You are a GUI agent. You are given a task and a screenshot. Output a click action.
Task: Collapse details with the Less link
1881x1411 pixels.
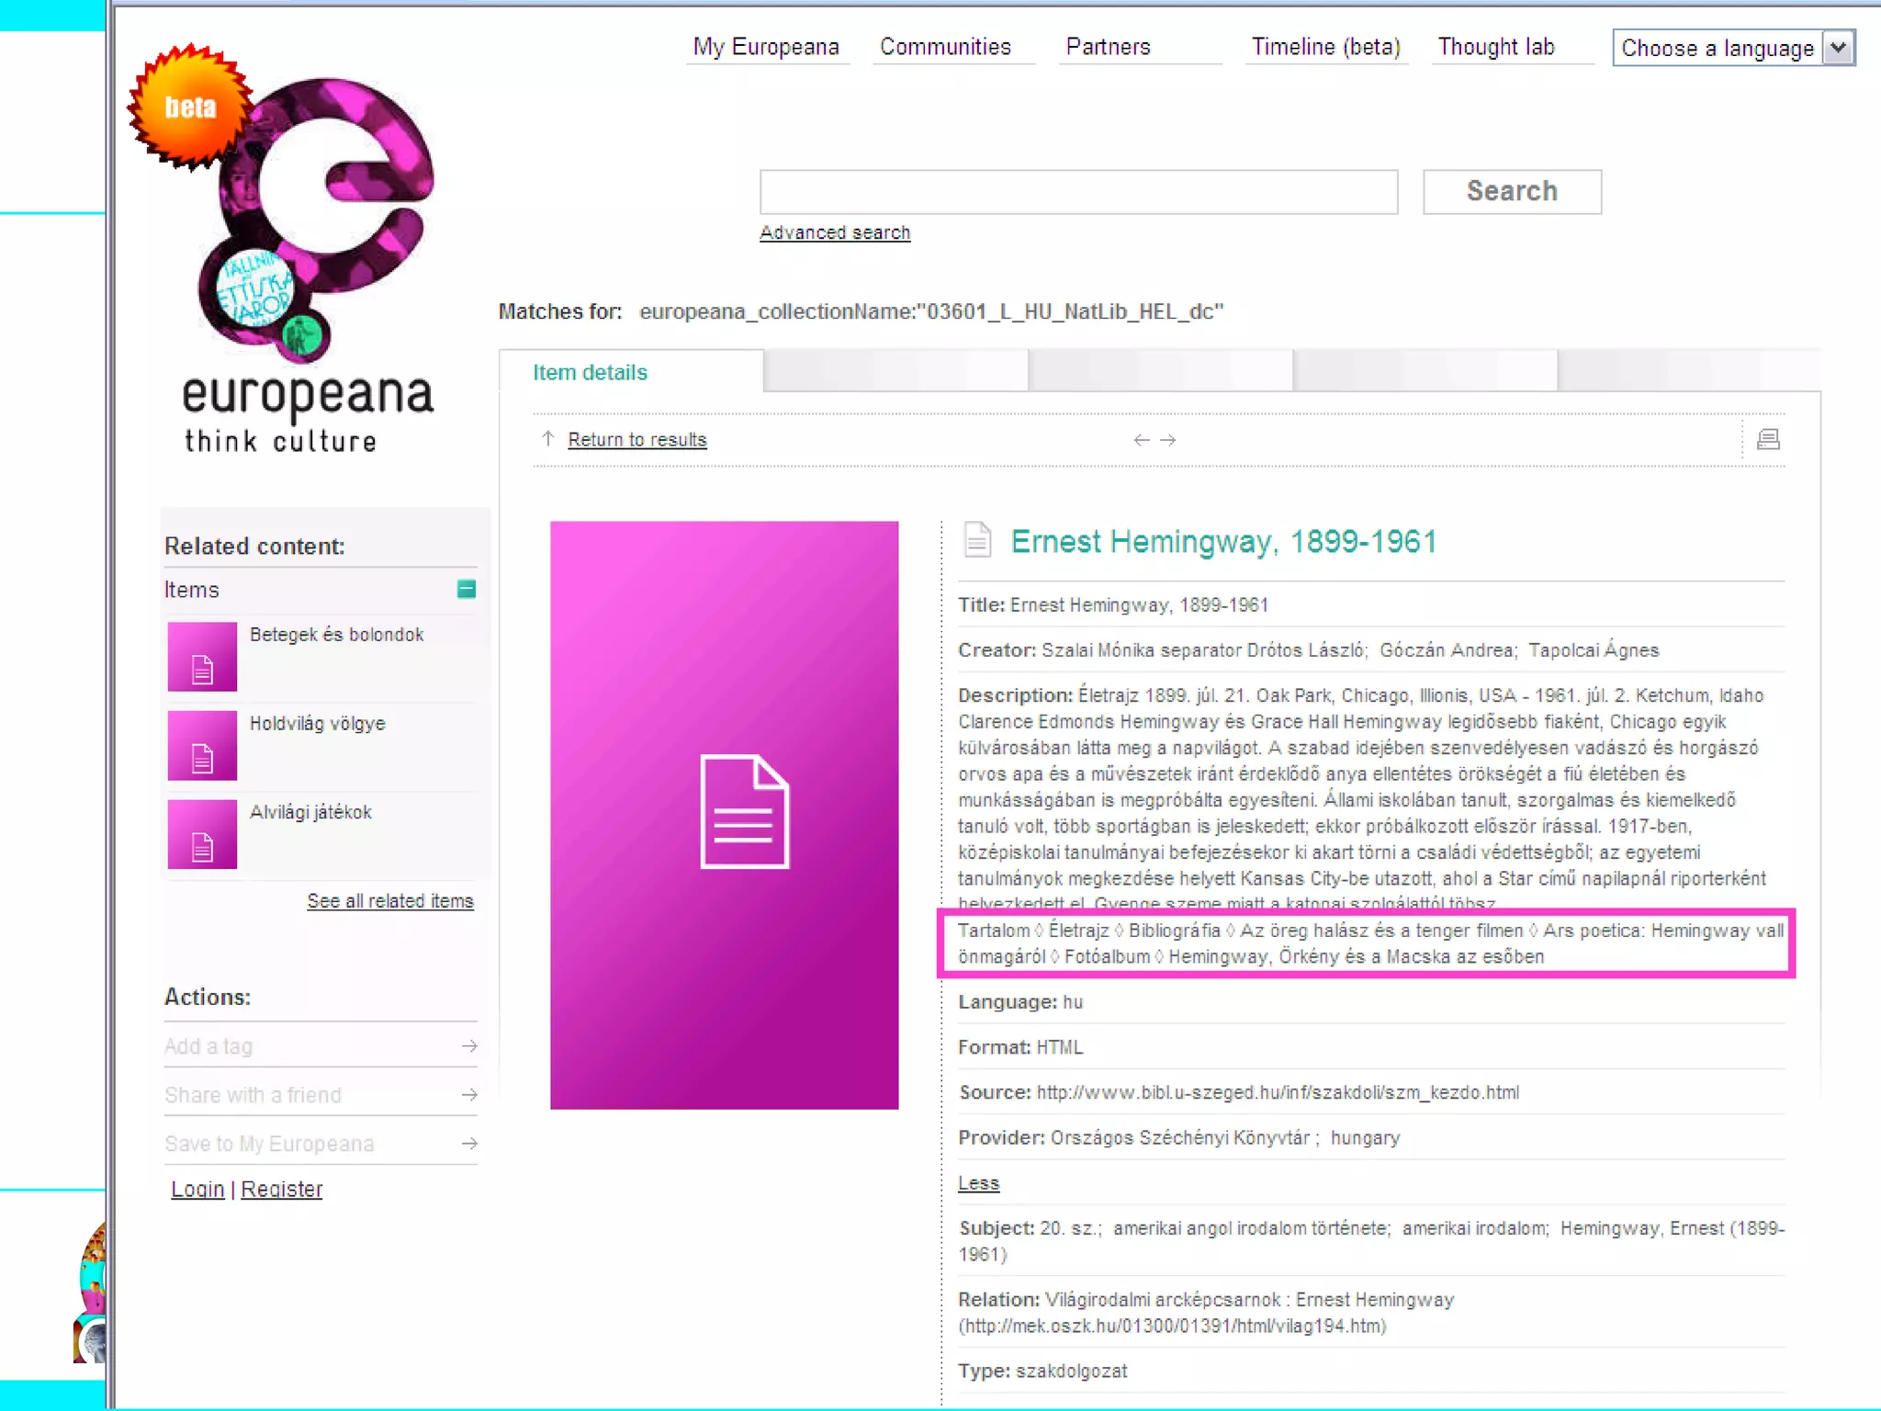(x=978, y=1183)
